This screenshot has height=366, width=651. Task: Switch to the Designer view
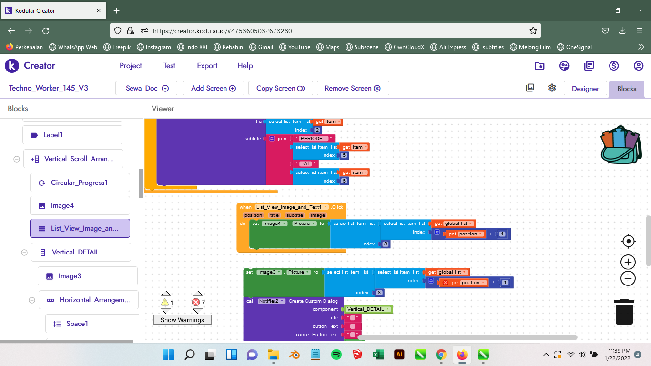point(585,88)
